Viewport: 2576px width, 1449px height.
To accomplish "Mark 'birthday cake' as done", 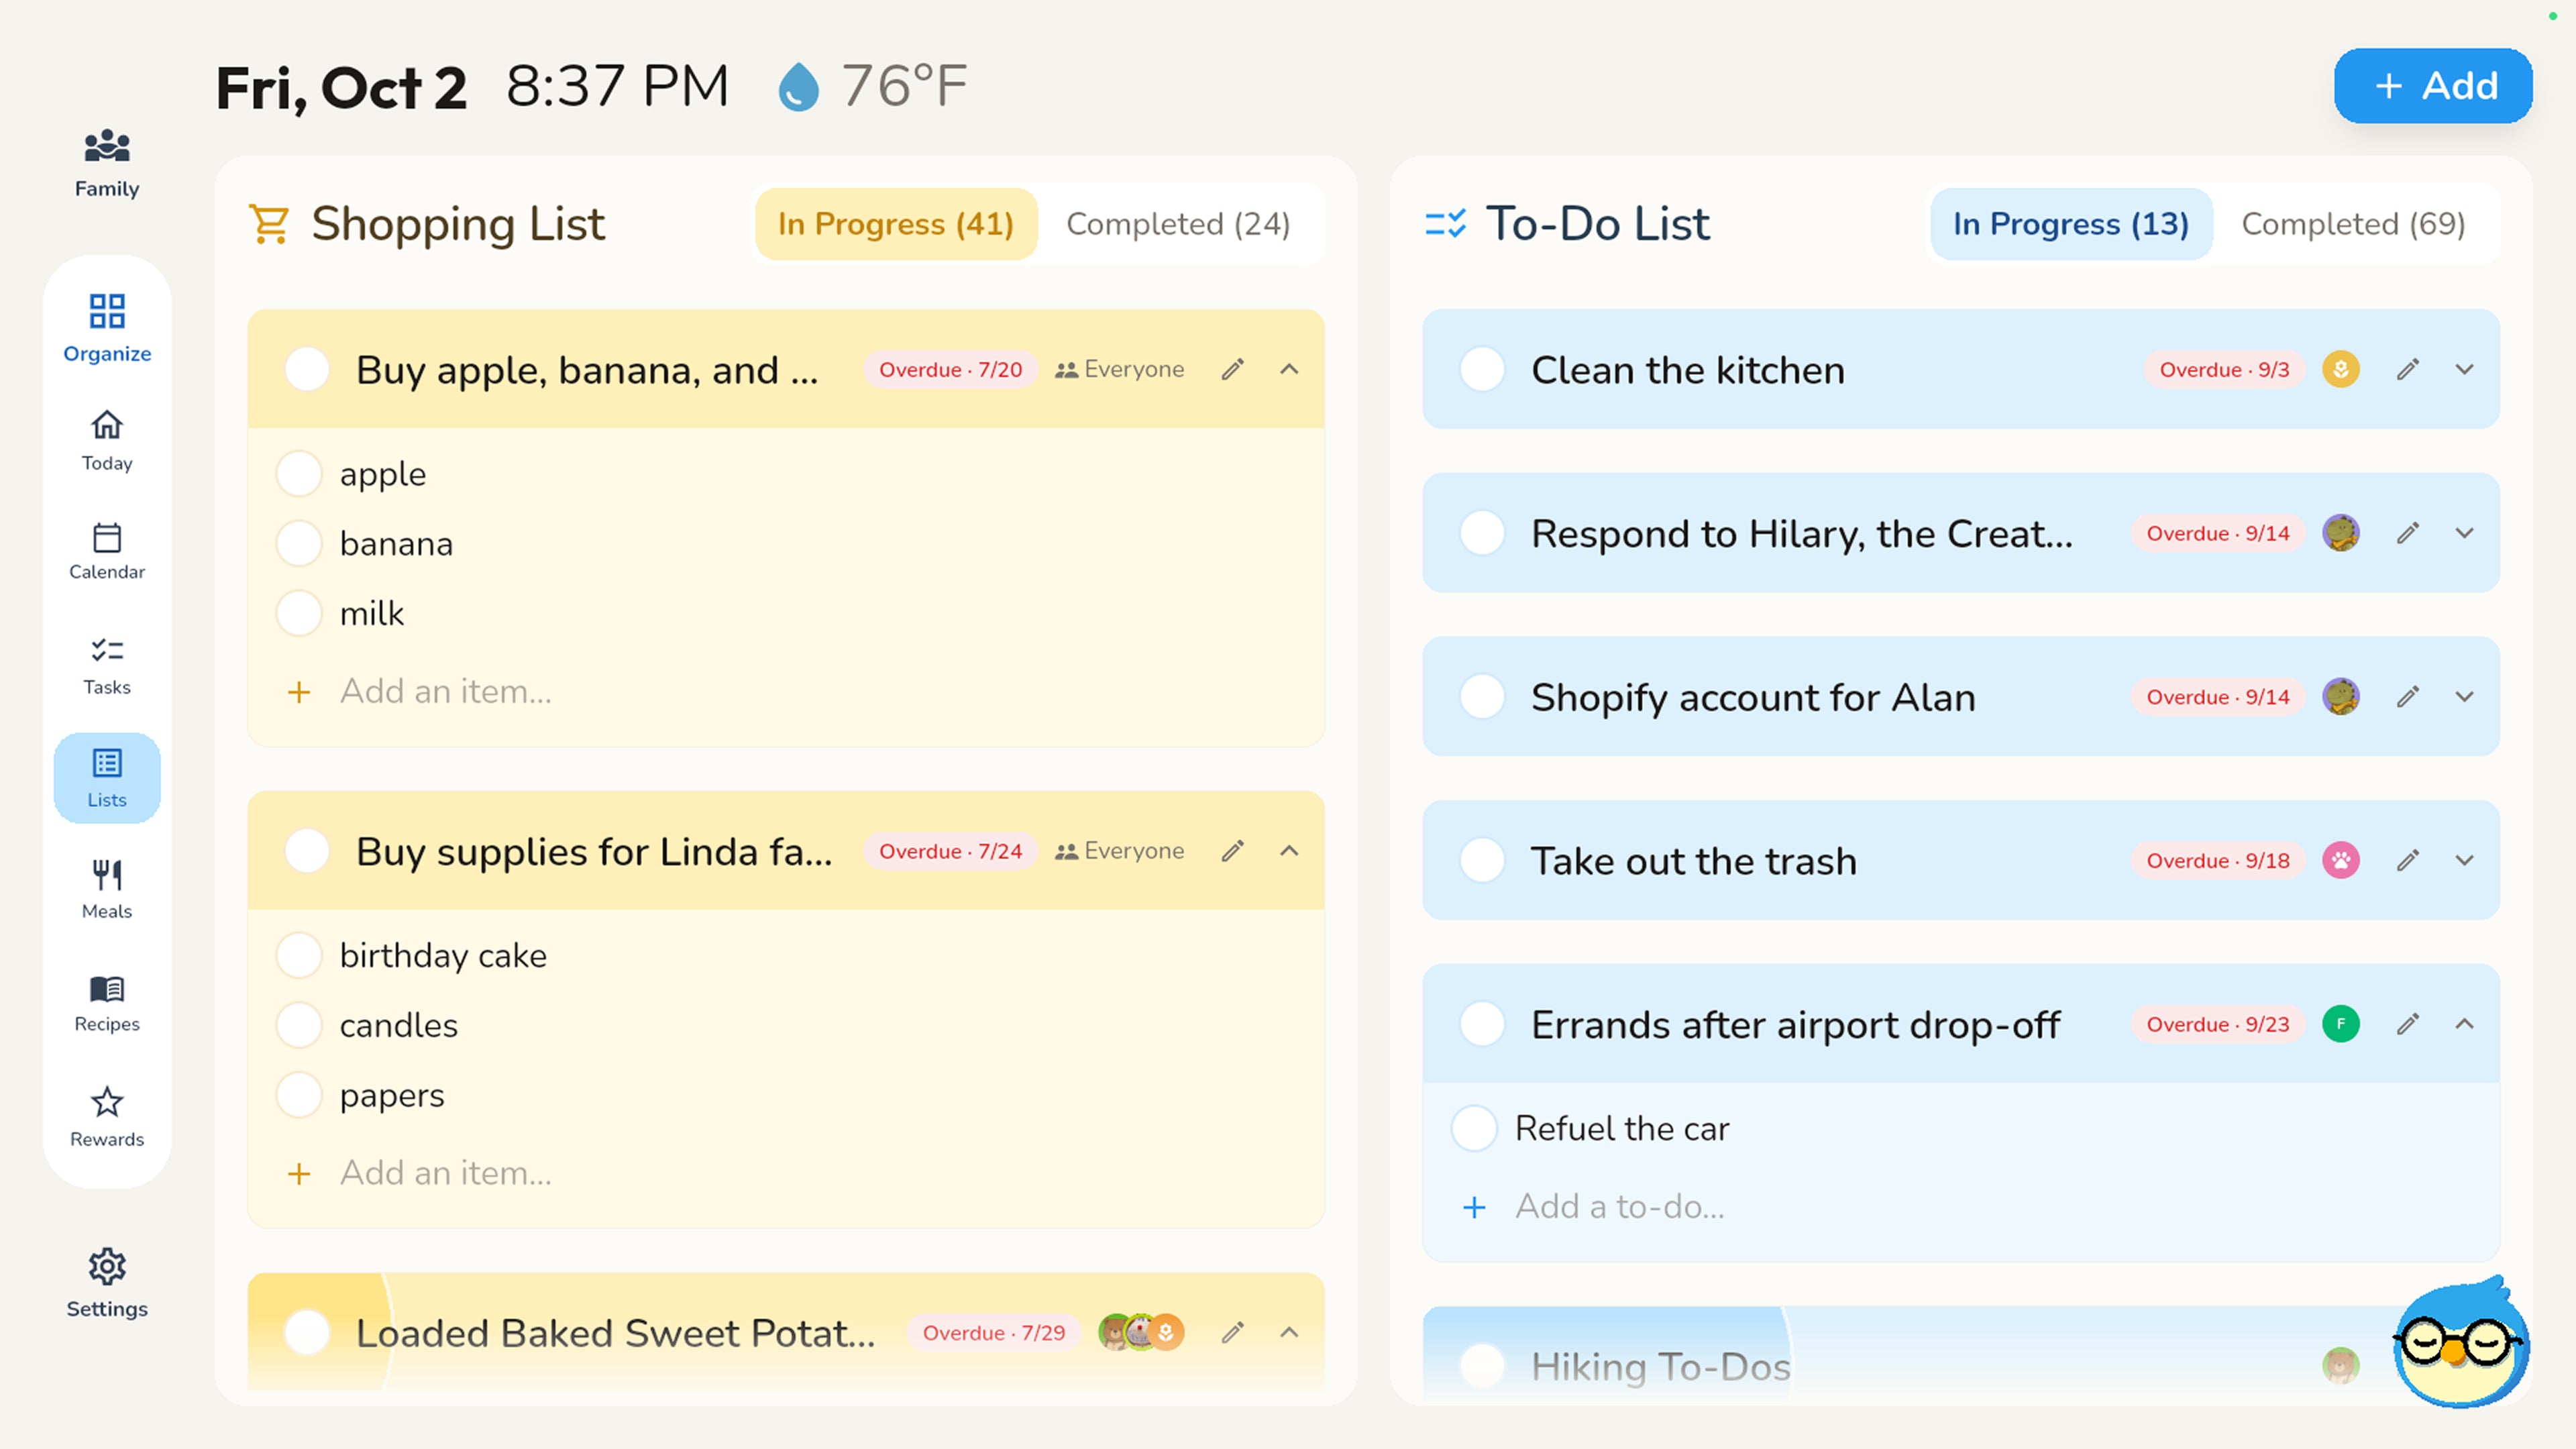I will 299,955.
